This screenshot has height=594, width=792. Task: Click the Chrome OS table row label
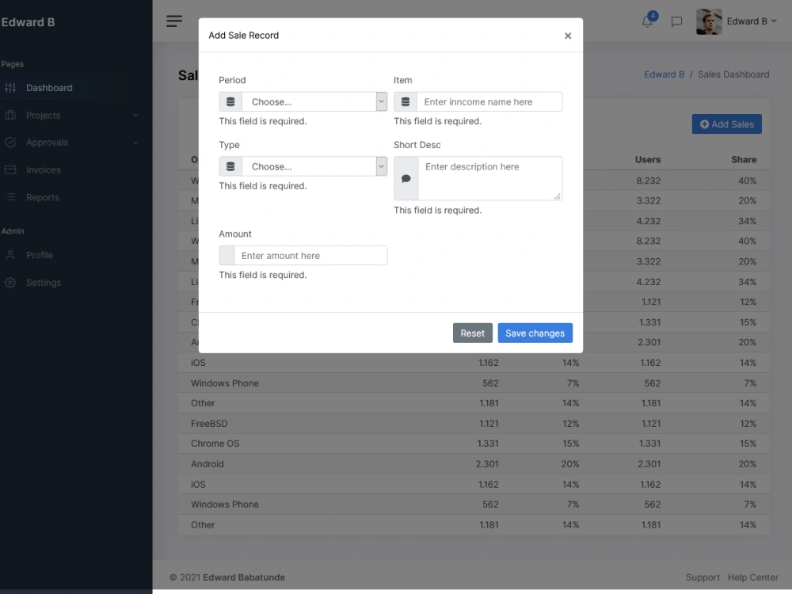pos(215,444)
